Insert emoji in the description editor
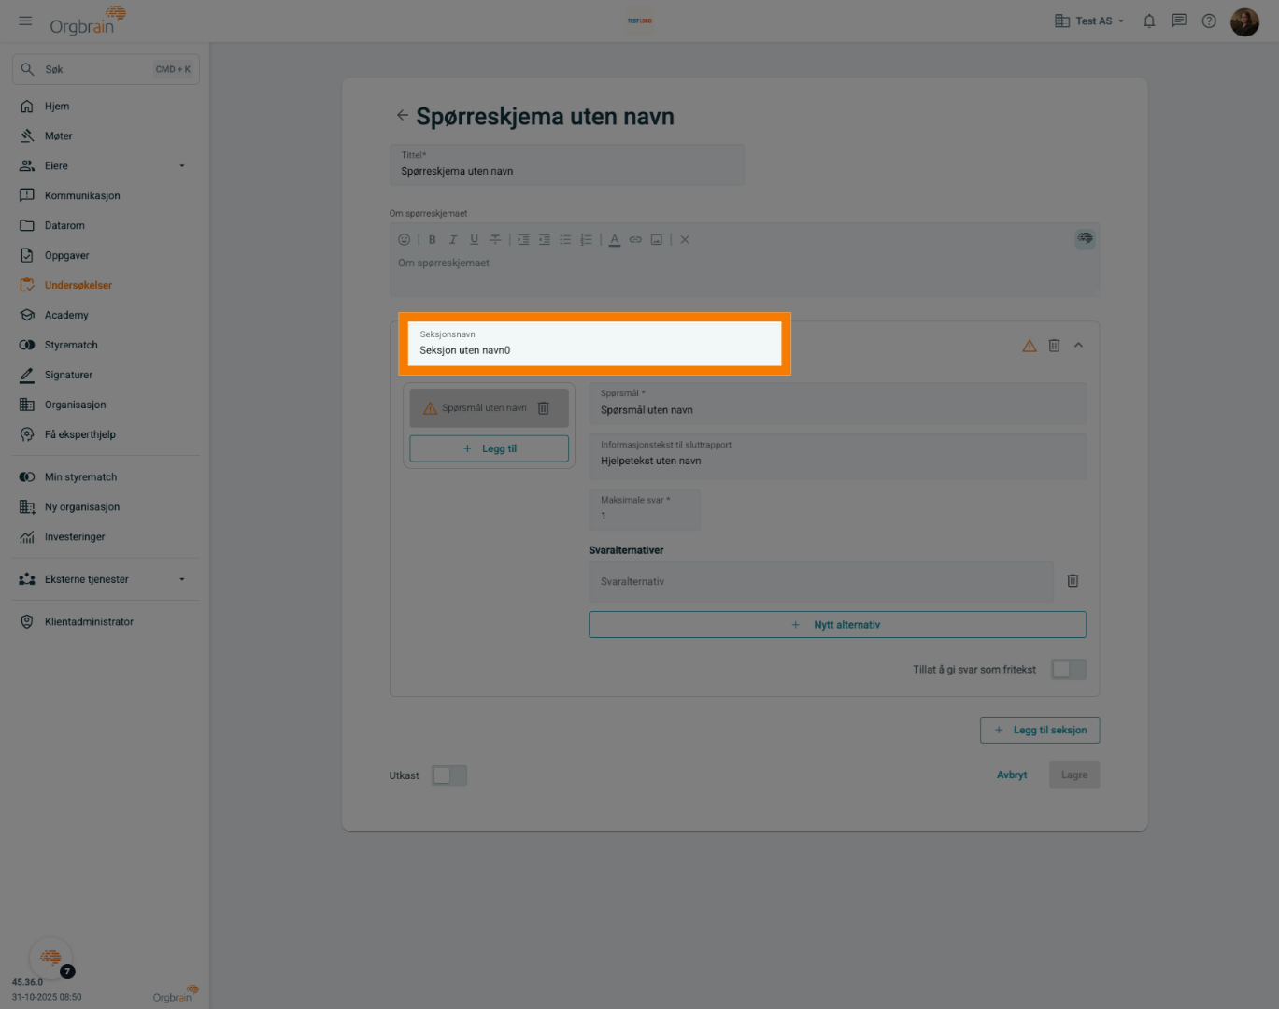1279x1009 pixels. click(405, 240)
